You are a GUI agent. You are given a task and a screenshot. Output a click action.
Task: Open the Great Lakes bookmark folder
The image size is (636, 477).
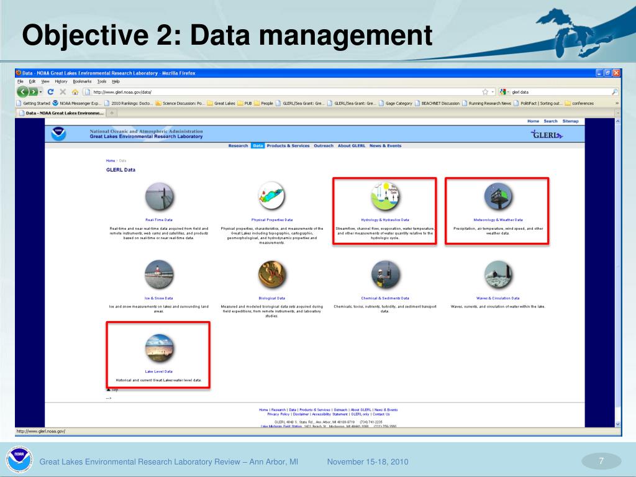point(221,104)
